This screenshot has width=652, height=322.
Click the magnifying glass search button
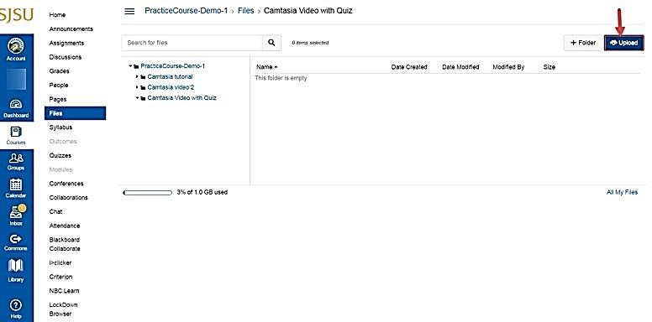(271, 42)
